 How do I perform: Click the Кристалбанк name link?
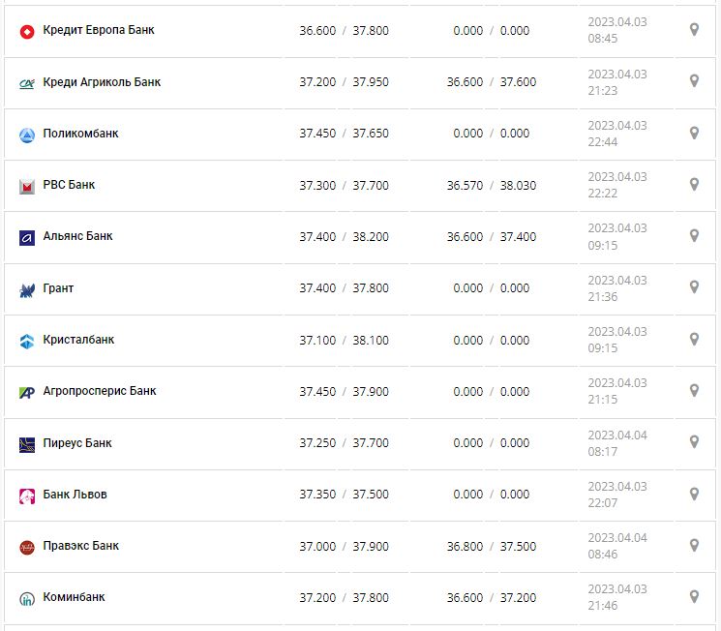(78, 340)
